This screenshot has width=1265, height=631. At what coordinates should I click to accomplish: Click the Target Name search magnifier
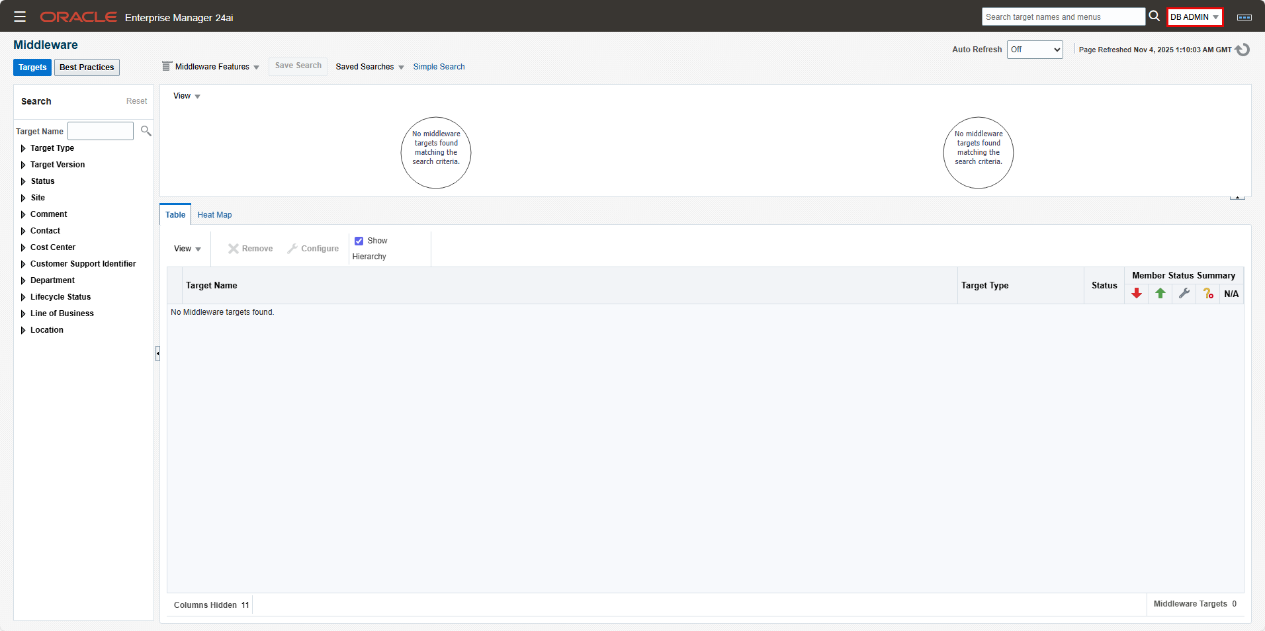(x=145, y=130)
